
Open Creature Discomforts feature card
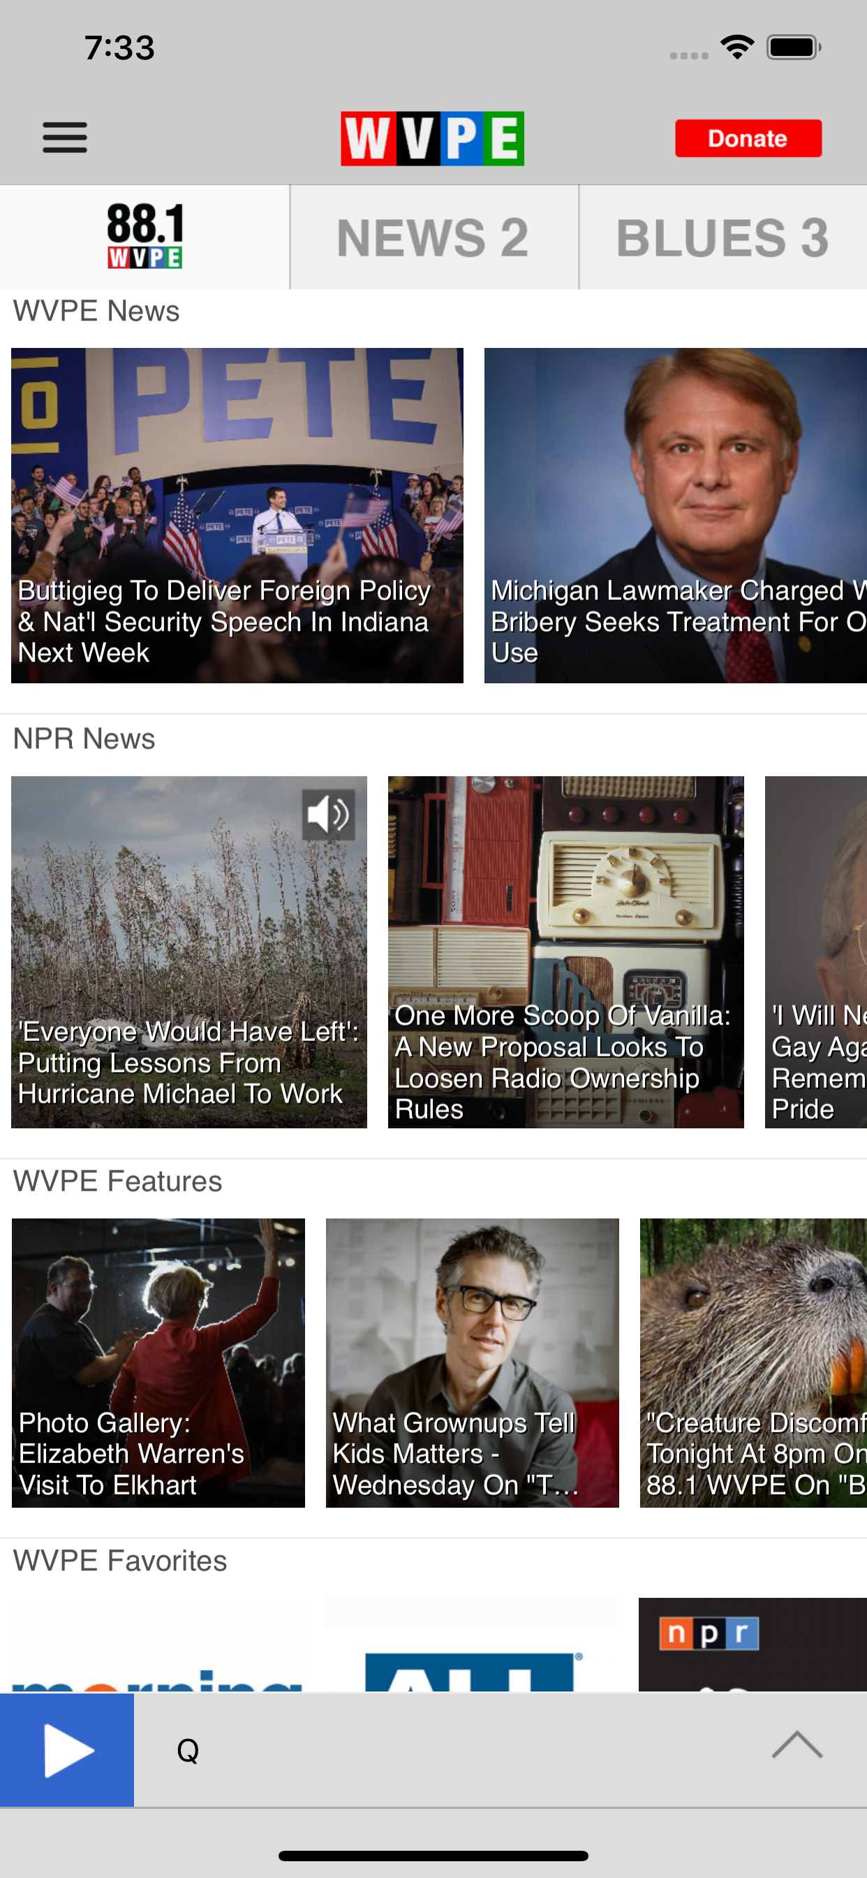(753, 1362)
